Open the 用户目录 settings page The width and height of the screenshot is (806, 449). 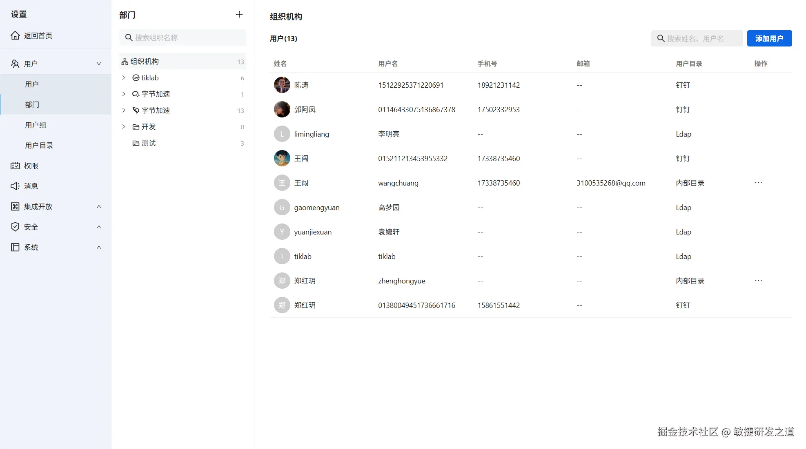click(39, 145)
